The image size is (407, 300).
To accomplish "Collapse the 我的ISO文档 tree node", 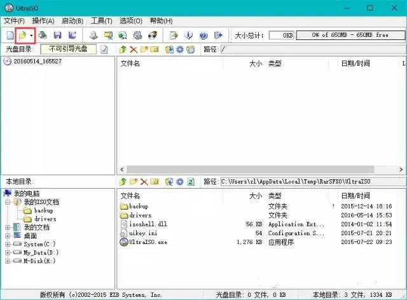I will 8,202.
